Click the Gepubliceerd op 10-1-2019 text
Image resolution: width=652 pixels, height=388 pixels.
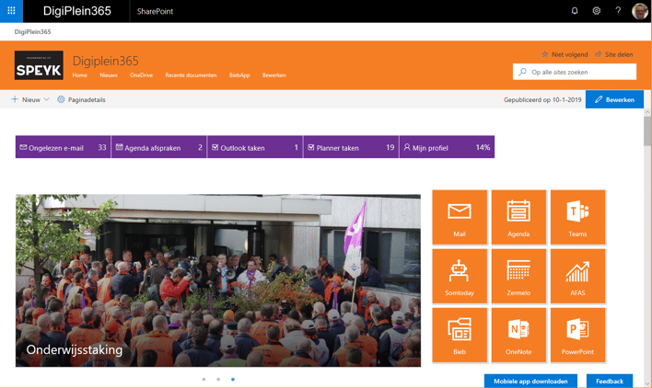coord(542,99)
